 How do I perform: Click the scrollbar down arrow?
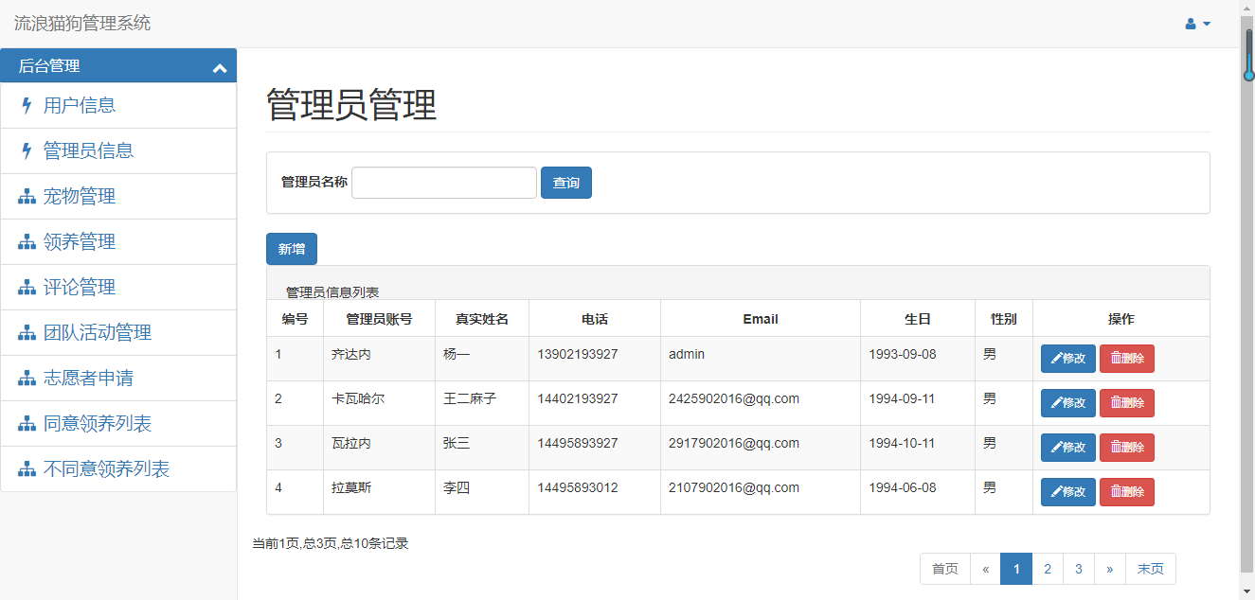pos(1247,591)
